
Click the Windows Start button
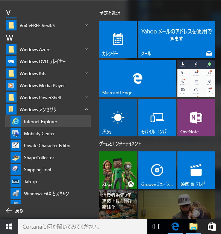tap(9, 226)
